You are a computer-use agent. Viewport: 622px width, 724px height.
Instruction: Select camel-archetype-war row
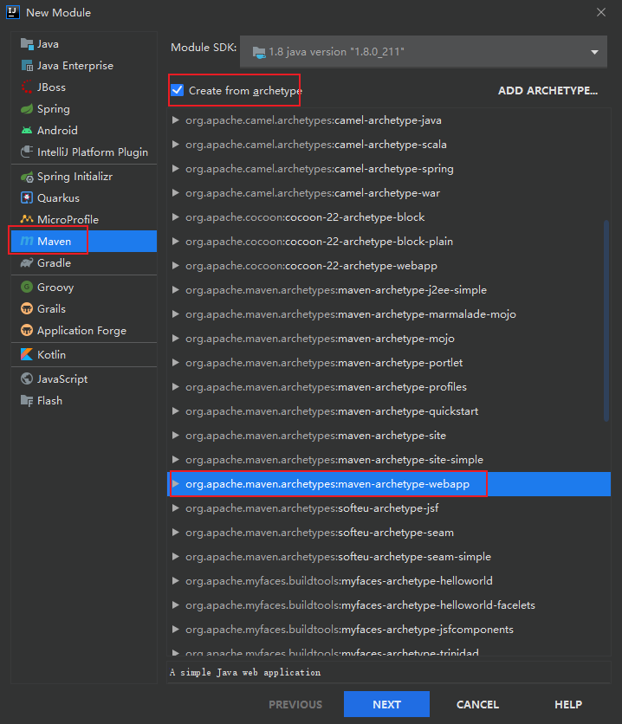(x=389, y=193)
